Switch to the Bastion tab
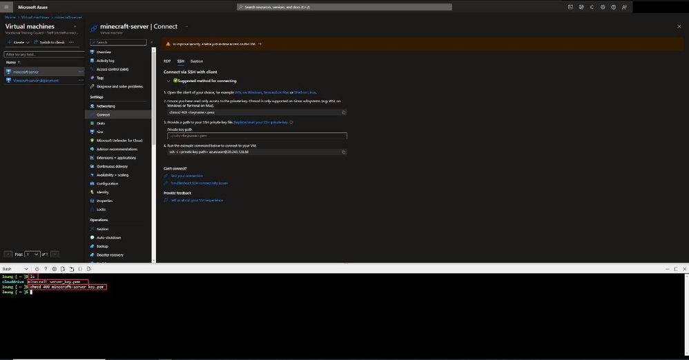 [197, 61]
